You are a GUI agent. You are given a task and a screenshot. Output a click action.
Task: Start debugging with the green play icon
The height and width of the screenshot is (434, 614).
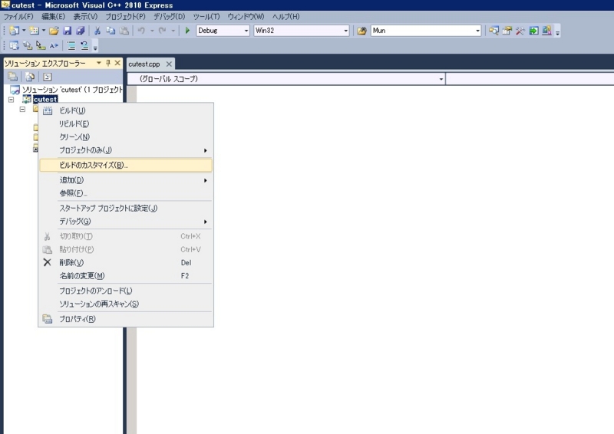point(187,31)
